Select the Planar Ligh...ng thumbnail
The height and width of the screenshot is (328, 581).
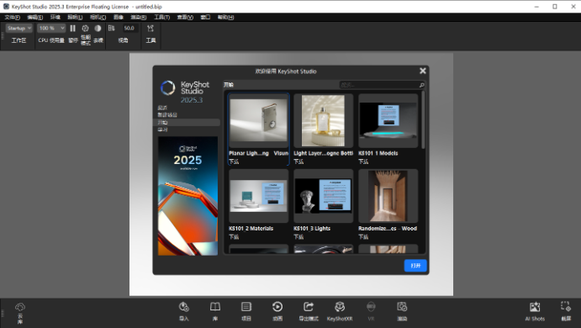[259, 121]
